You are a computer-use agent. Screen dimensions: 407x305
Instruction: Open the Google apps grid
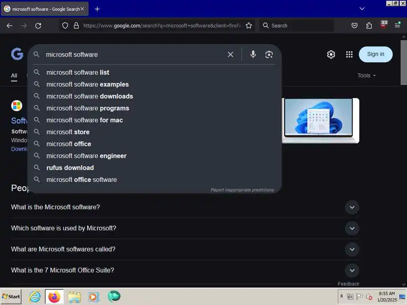click(349, 54)
